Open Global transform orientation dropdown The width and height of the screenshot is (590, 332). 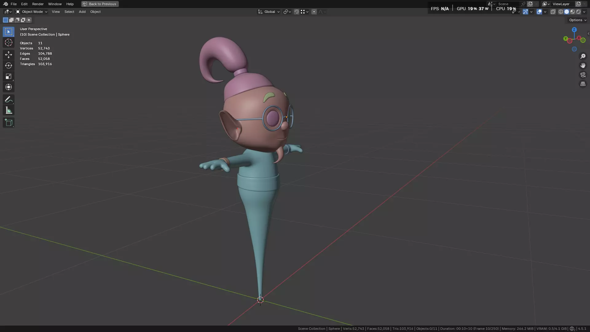tap(269, 12)
